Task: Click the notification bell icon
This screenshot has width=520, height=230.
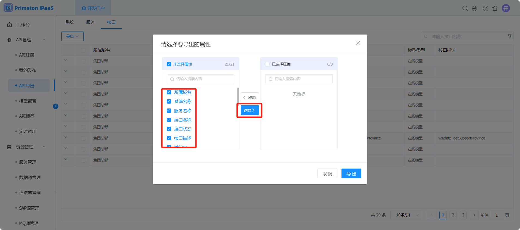Action: coord(495,9)
